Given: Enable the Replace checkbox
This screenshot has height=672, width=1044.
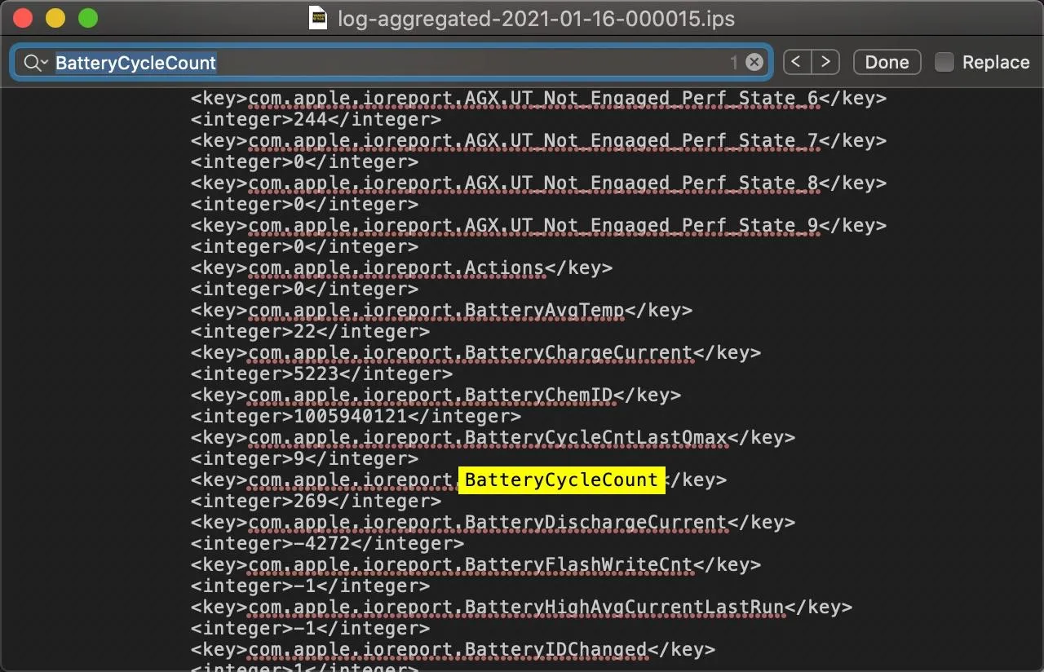Looking at the screenshot, I should tap(944, 62).
